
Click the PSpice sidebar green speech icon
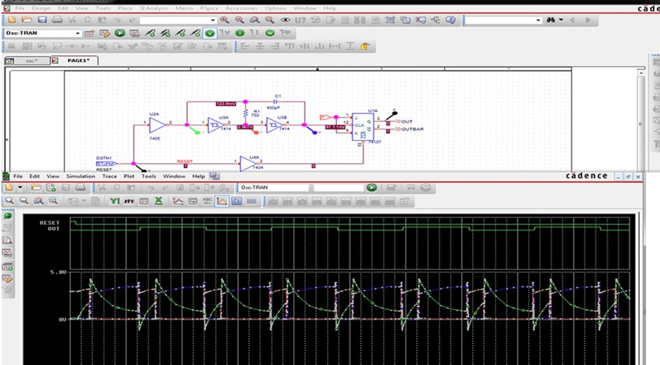(x=8, y=216)
